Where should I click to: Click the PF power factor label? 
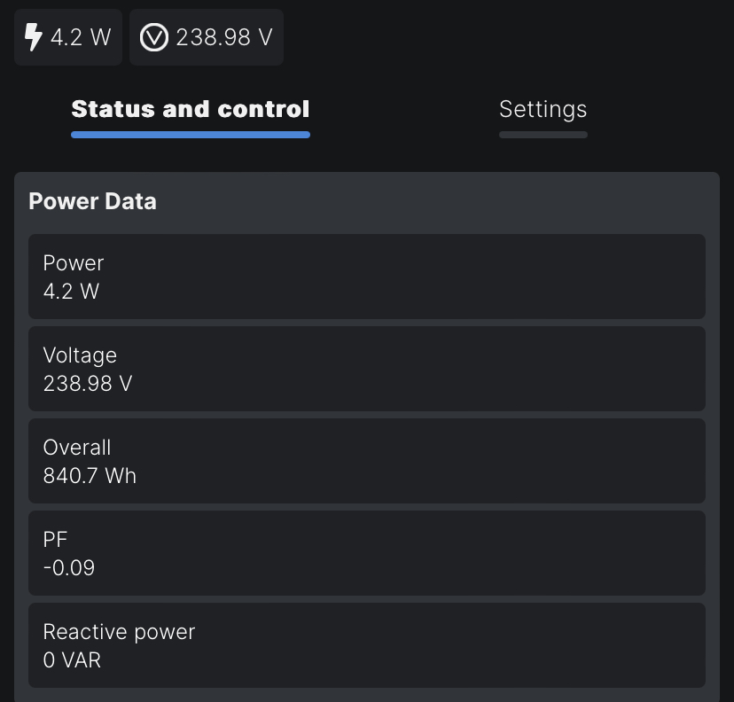(55, 540)
